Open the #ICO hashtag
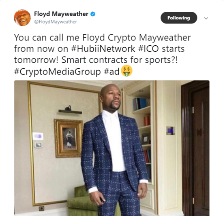Image resolution: width=223 pixels, height=216 pixels. [x=148, y=49]
